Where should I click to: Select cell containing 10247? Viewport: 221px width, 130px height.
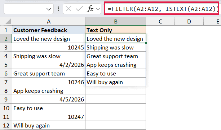(49, 117)
